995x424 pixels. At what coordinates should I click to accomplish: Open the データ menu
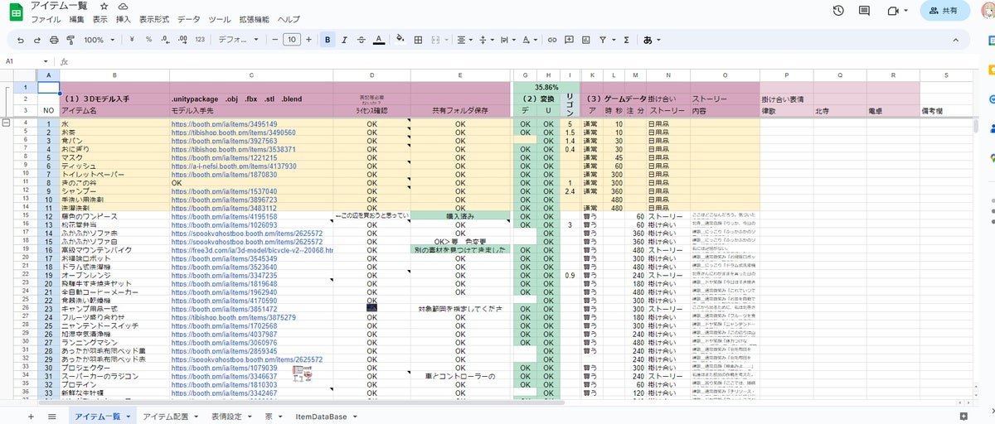click(188, 19)
